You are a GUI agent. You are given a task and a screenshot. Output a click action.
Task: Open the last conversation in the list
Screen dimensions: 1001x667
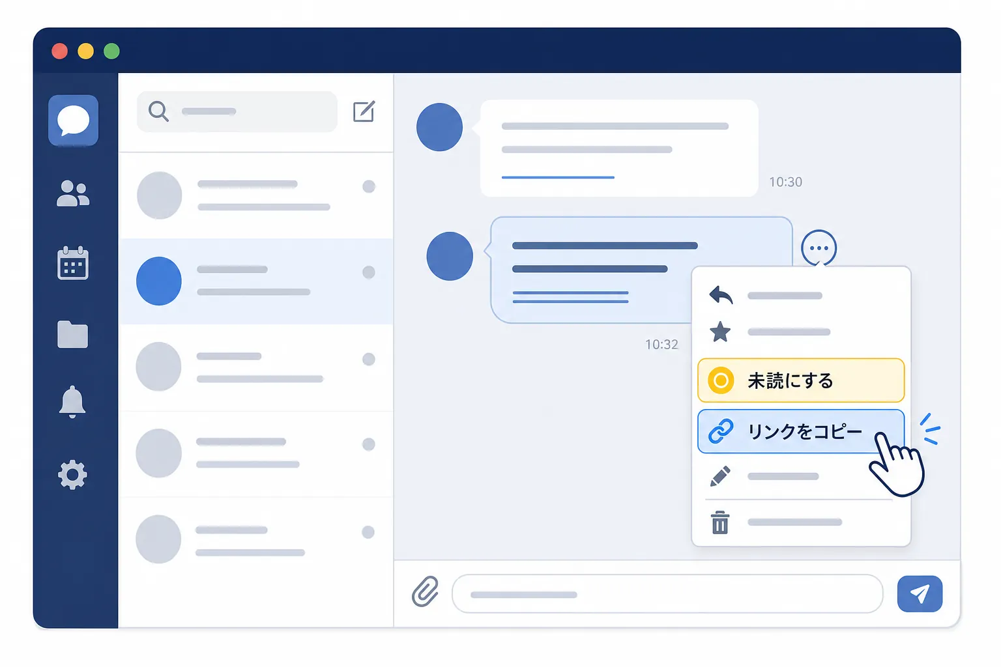tap(256, 540)
